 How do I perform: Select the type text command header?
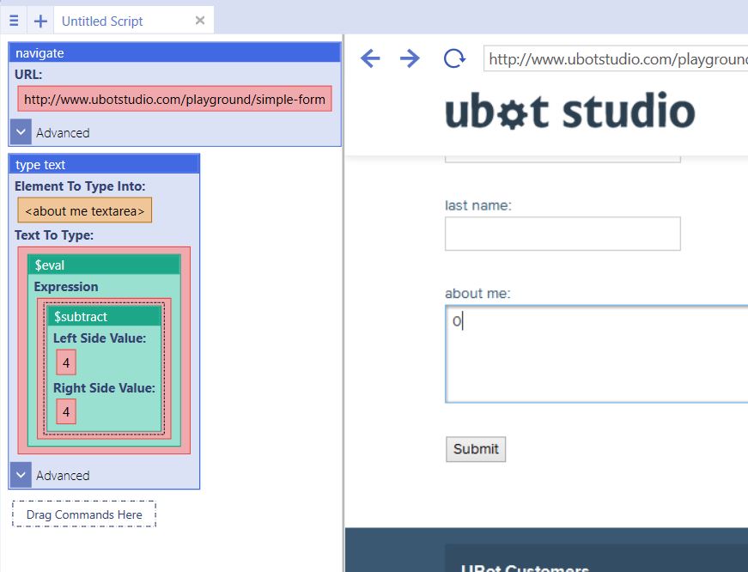(x=104, y=165)
